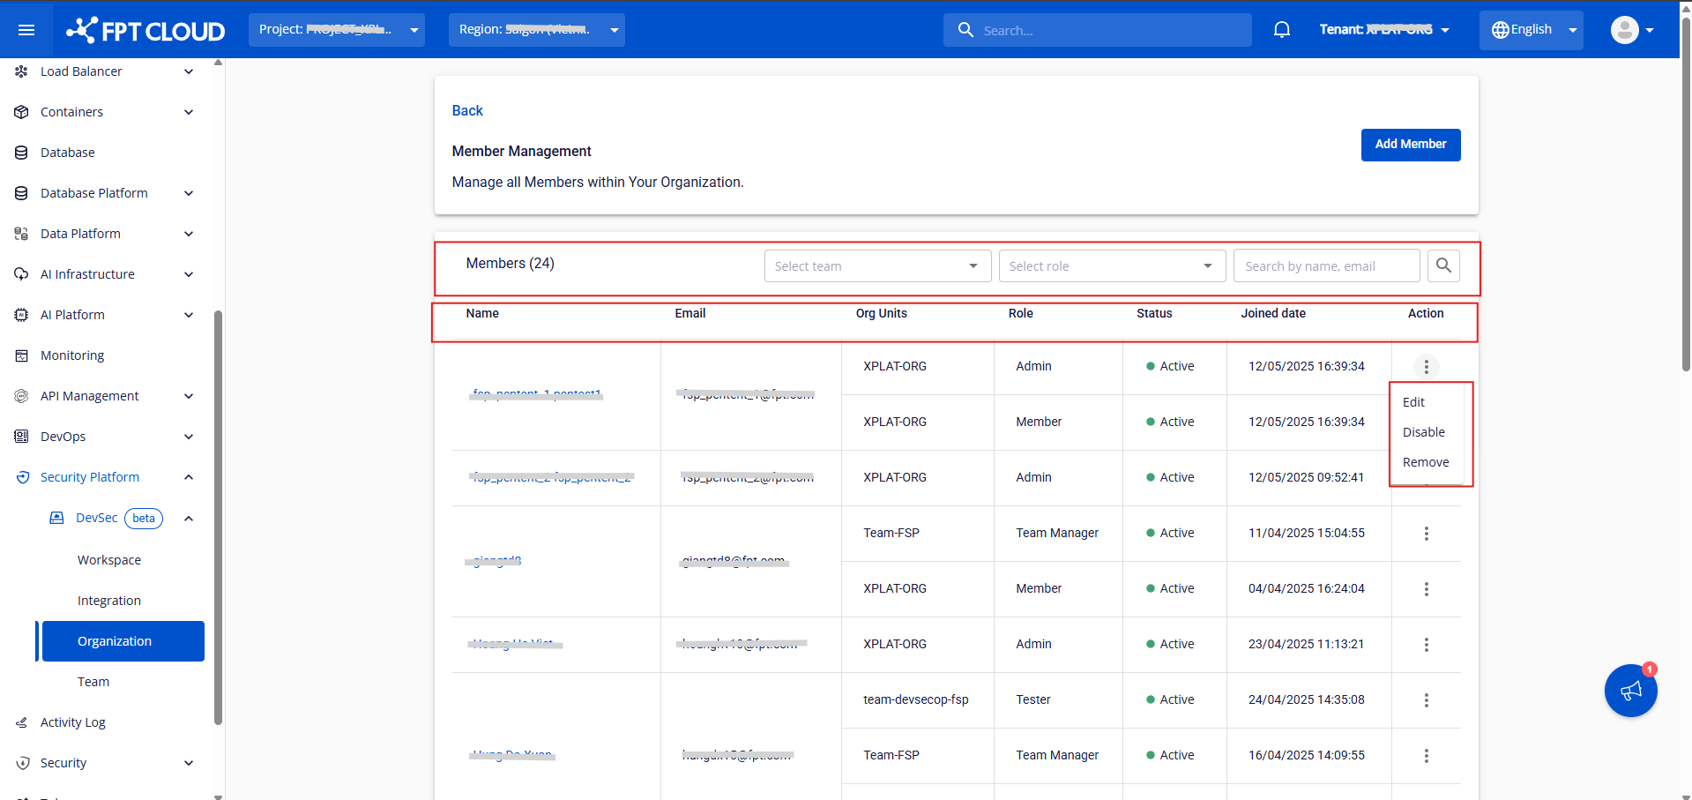Click the sidebar vertical scrollbar
Viewport: 1692px width, 800px height.
[218, 517]
